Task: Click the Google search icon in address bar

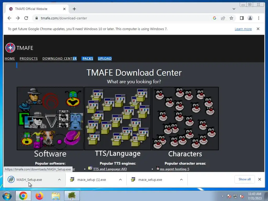Action: [x=215, y=18]
